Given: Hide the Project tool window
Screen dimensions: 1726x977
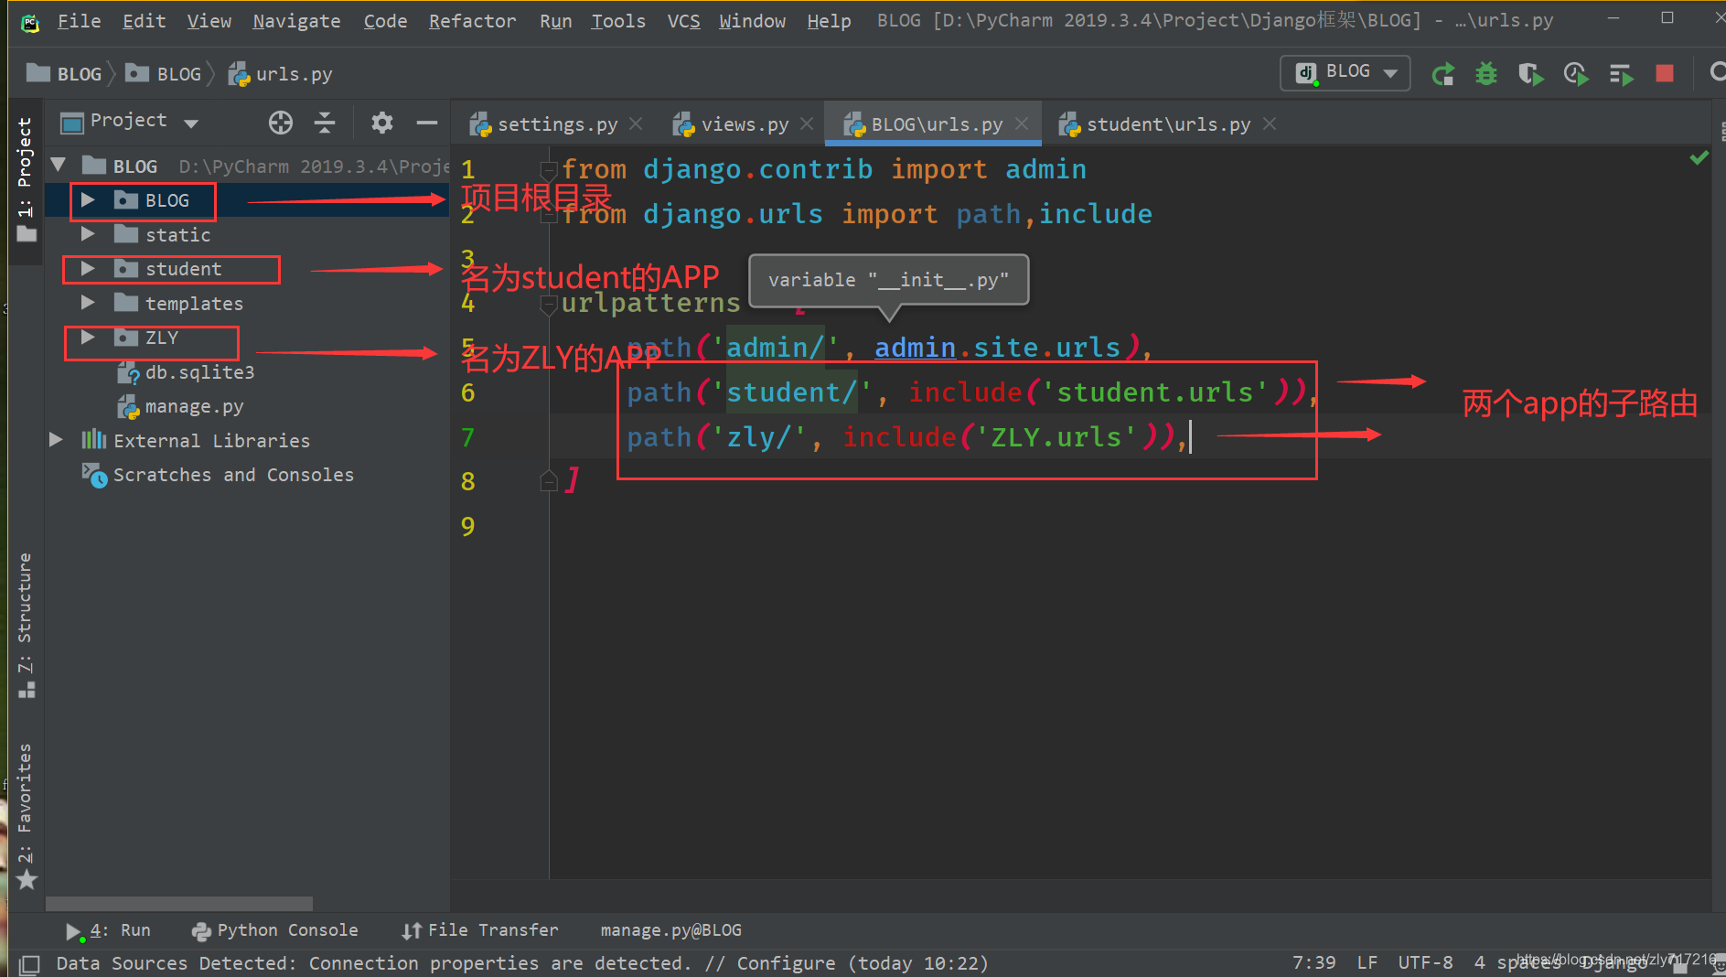Looking at the screenshot, I should tap(427, 123).
